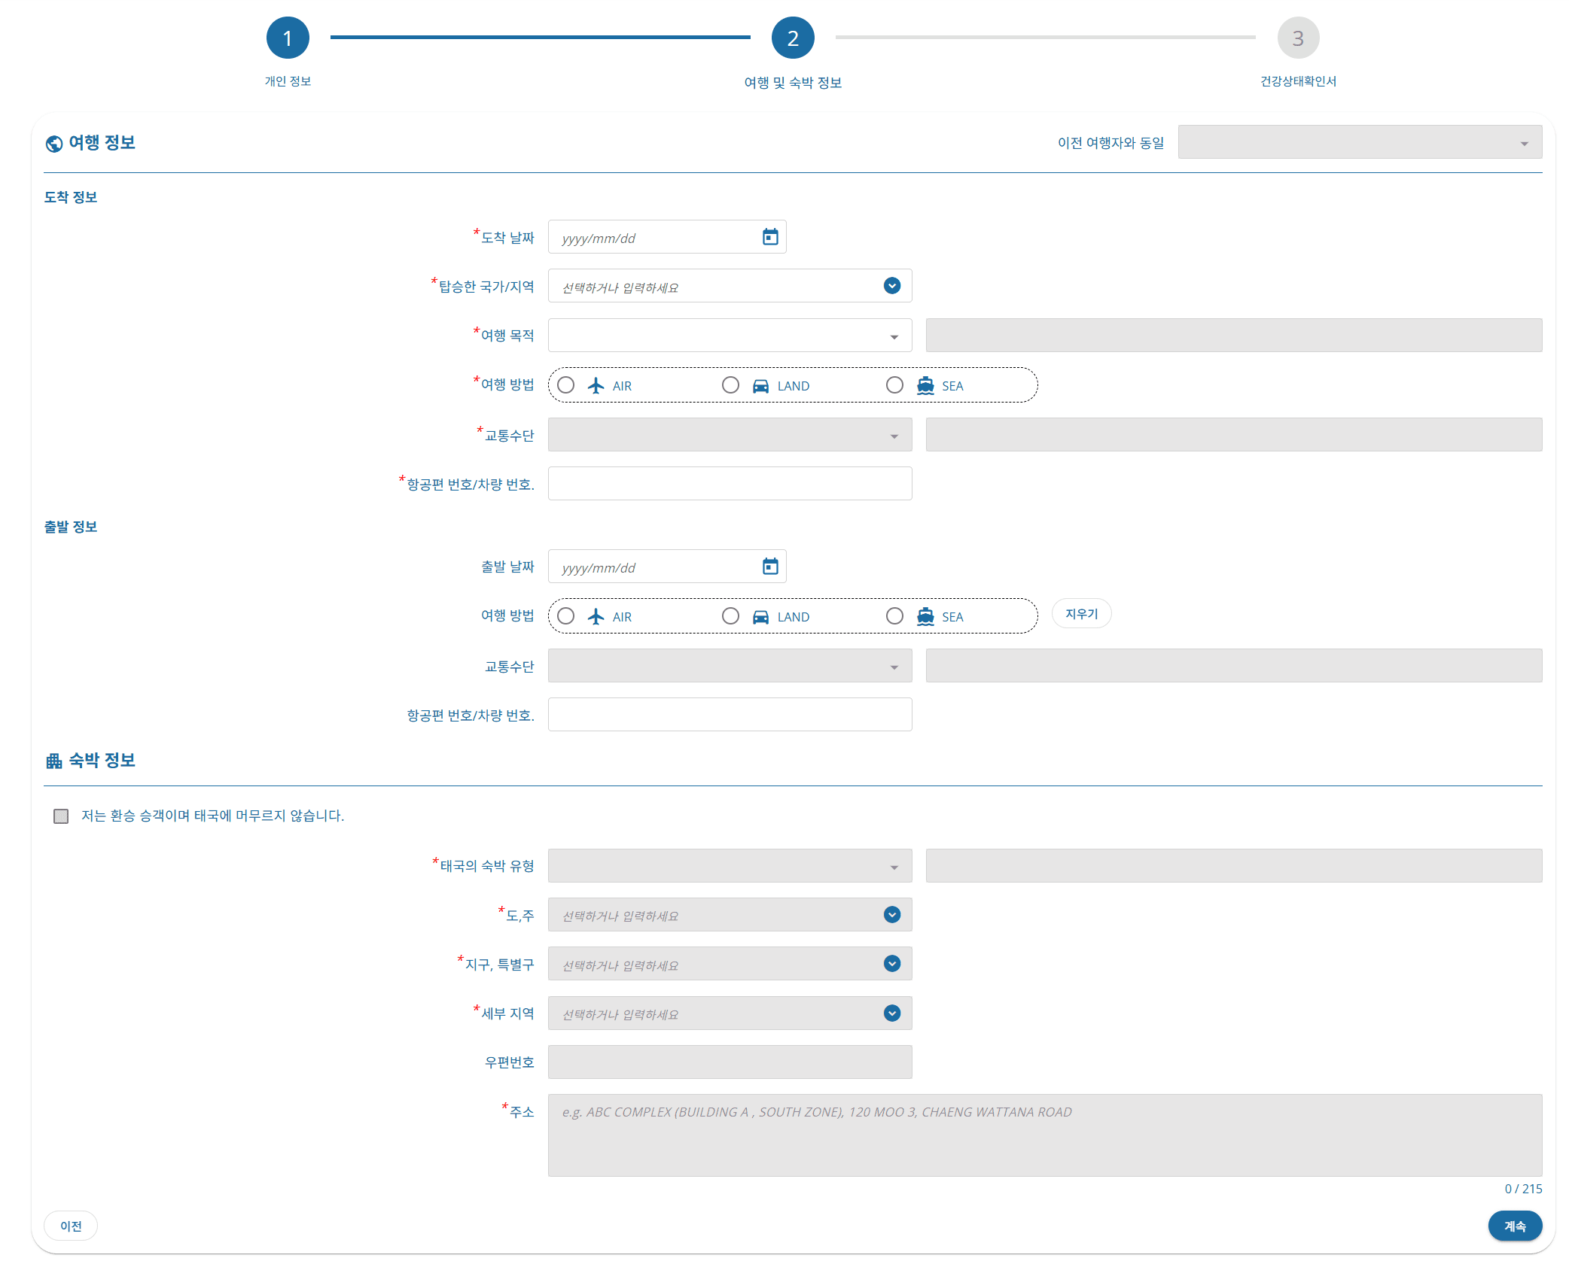Open the 도,주 province dropdown arrow

(891, 915)
